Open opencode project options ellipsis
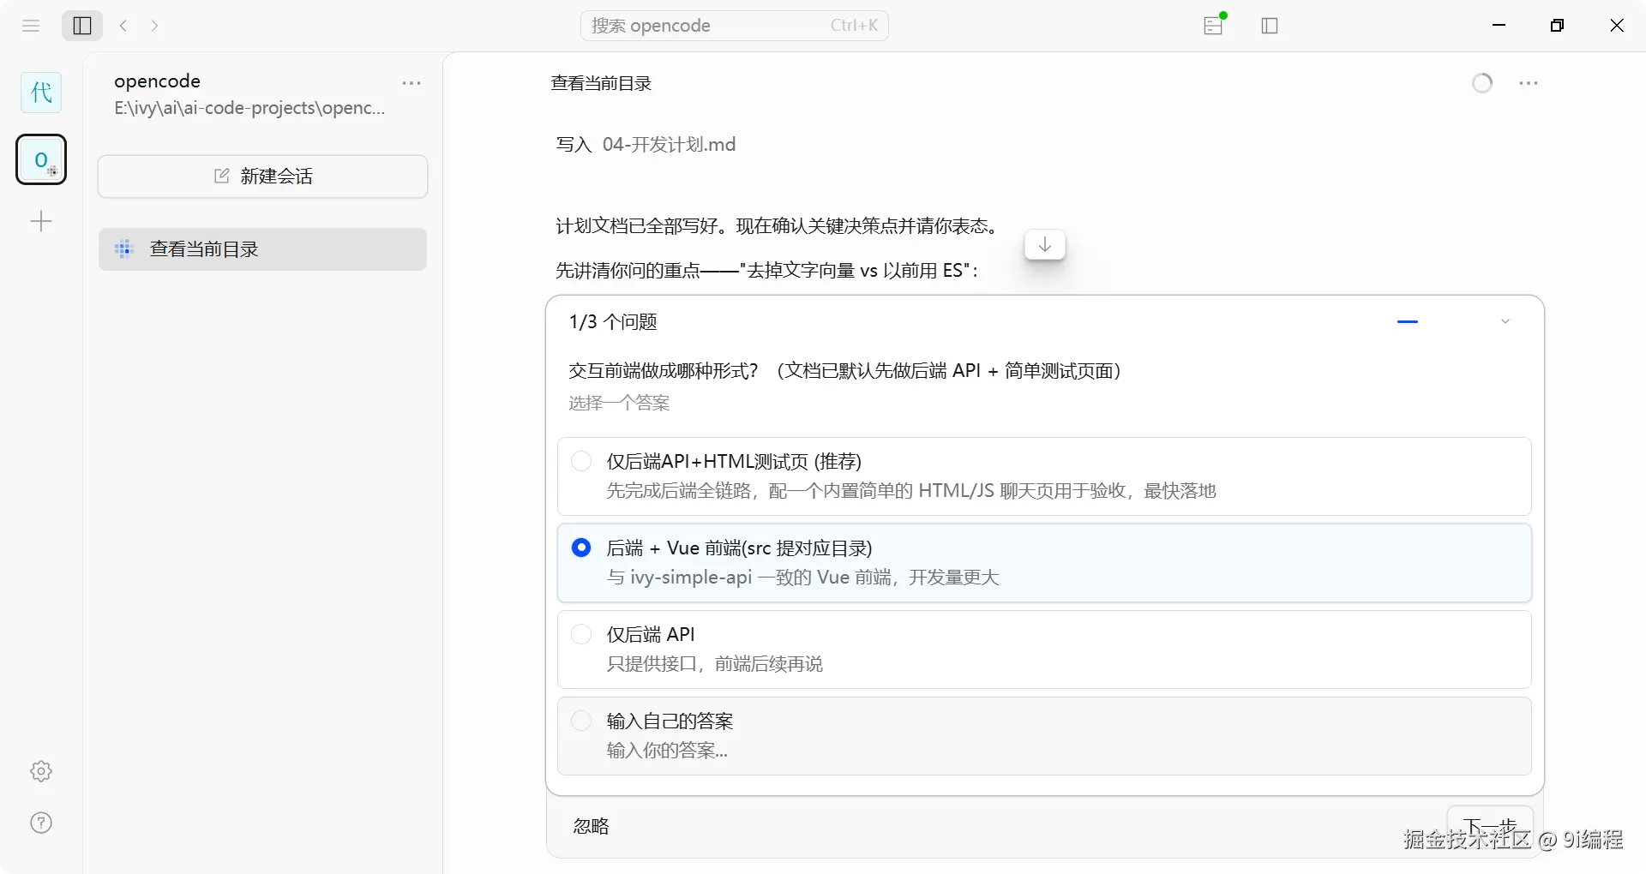Viewport: 1646px width, 874px height. click(411, 83)
